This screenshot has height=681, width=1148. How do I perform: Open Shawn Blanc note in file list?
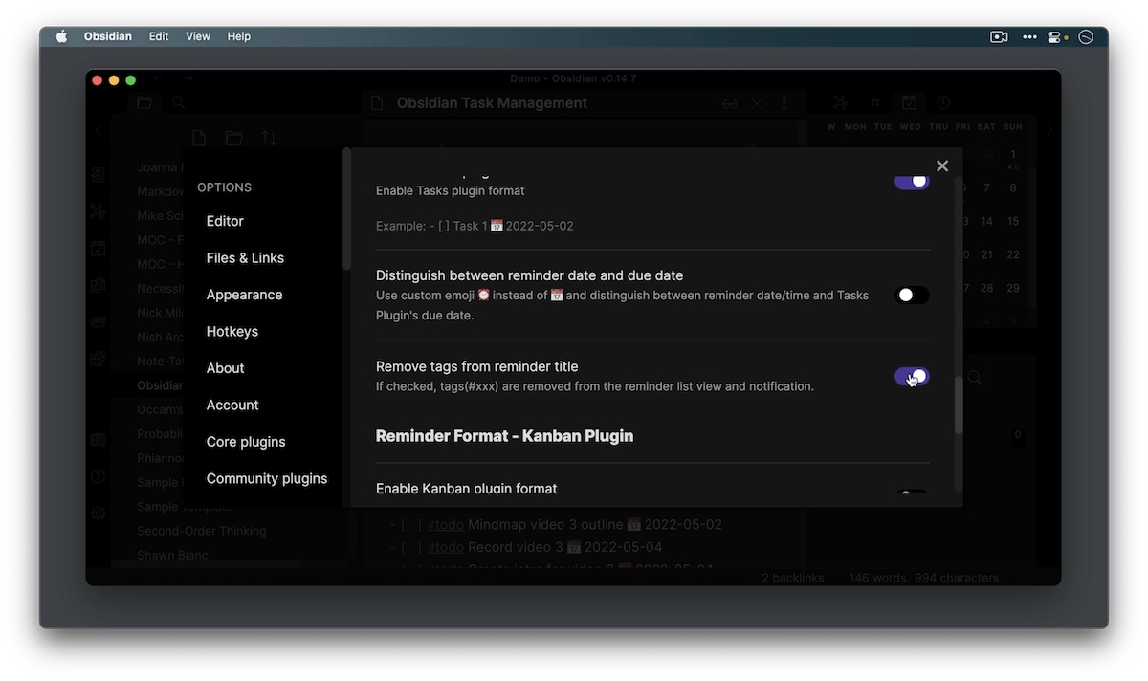tap(172, 555)
